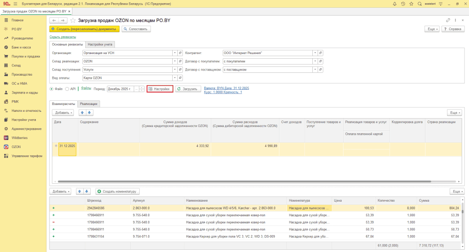Click the Загрузить button

(188, 89)
